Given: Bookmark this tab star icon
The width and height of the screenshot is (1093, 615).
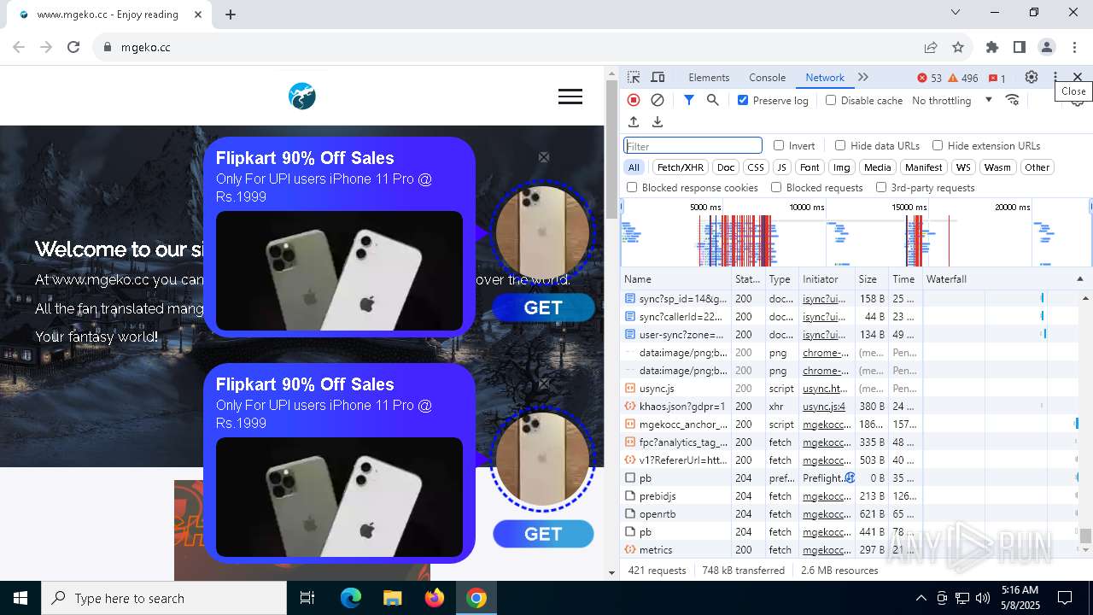Looking at the screenshot, I should pyautogui.click(x=958, y=47).
